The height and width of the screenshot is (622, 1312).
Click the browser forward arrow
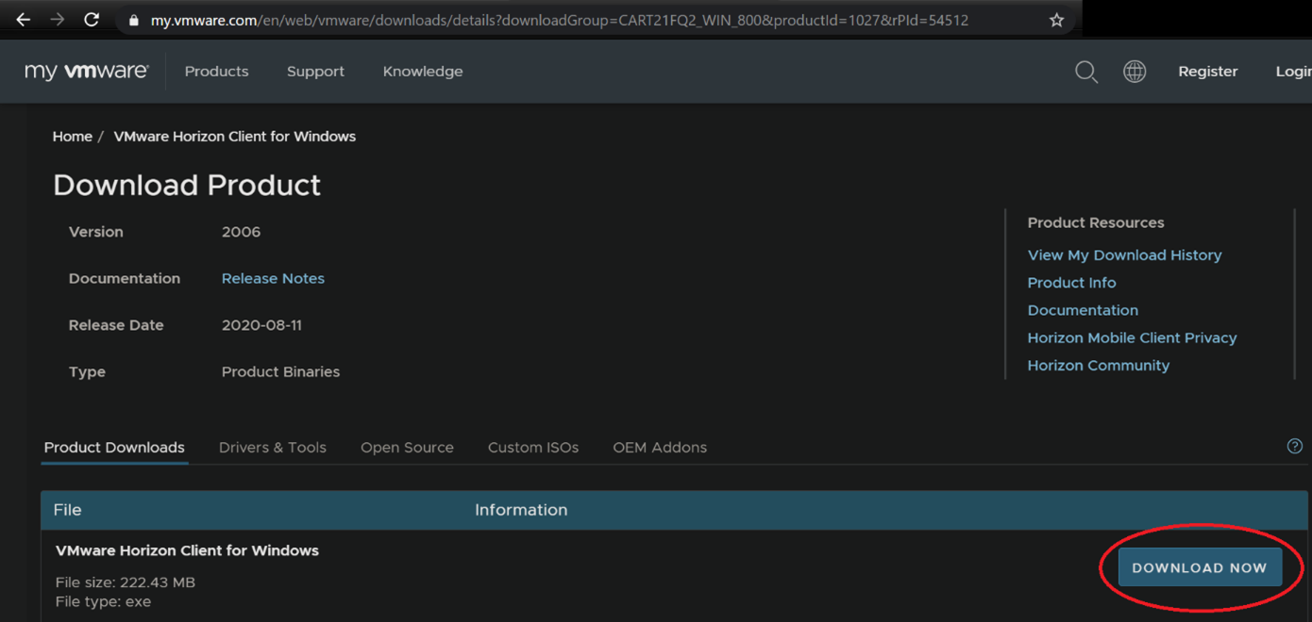tap(58, 20)
